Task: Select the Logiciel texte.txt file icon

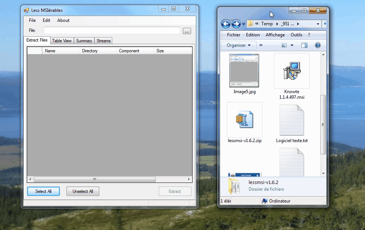Action: (x=291, y=120)
